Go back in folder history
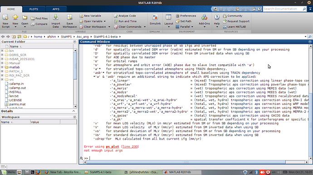Screen dimensions: 313x175 coord(3,37)
